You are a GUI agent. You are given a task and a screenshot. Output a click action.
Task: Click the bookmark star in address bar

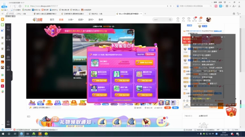pyautogui.click(x=170, y=6)
